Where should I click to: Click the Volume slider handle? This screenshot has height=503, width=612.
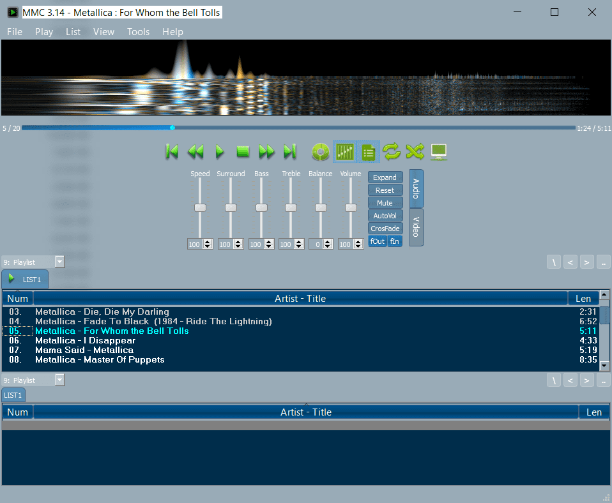pyautogui.click(x=351, y=207)
